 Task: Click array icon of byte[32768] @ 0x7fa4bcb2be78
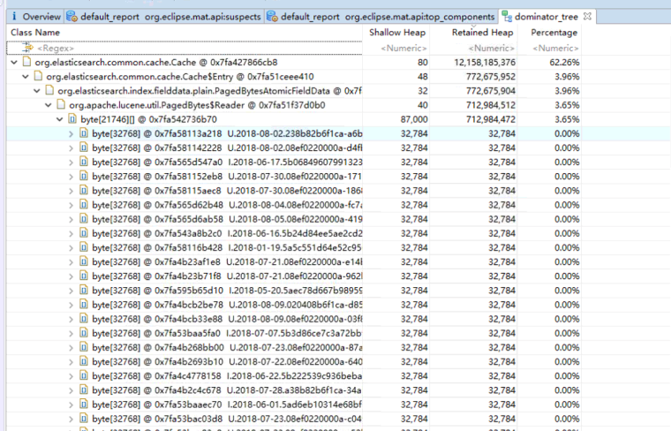click(x=84, y=305)
